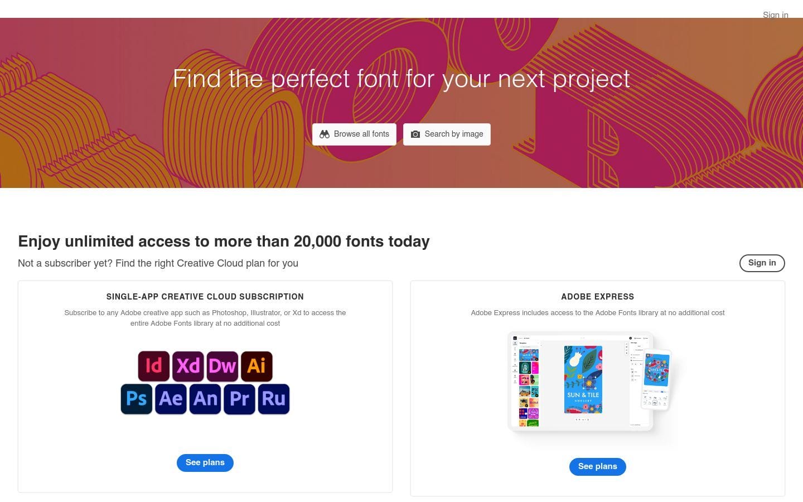Select the Animate app icon
Viewport: 803px width, 502px height.
point(205,399)
